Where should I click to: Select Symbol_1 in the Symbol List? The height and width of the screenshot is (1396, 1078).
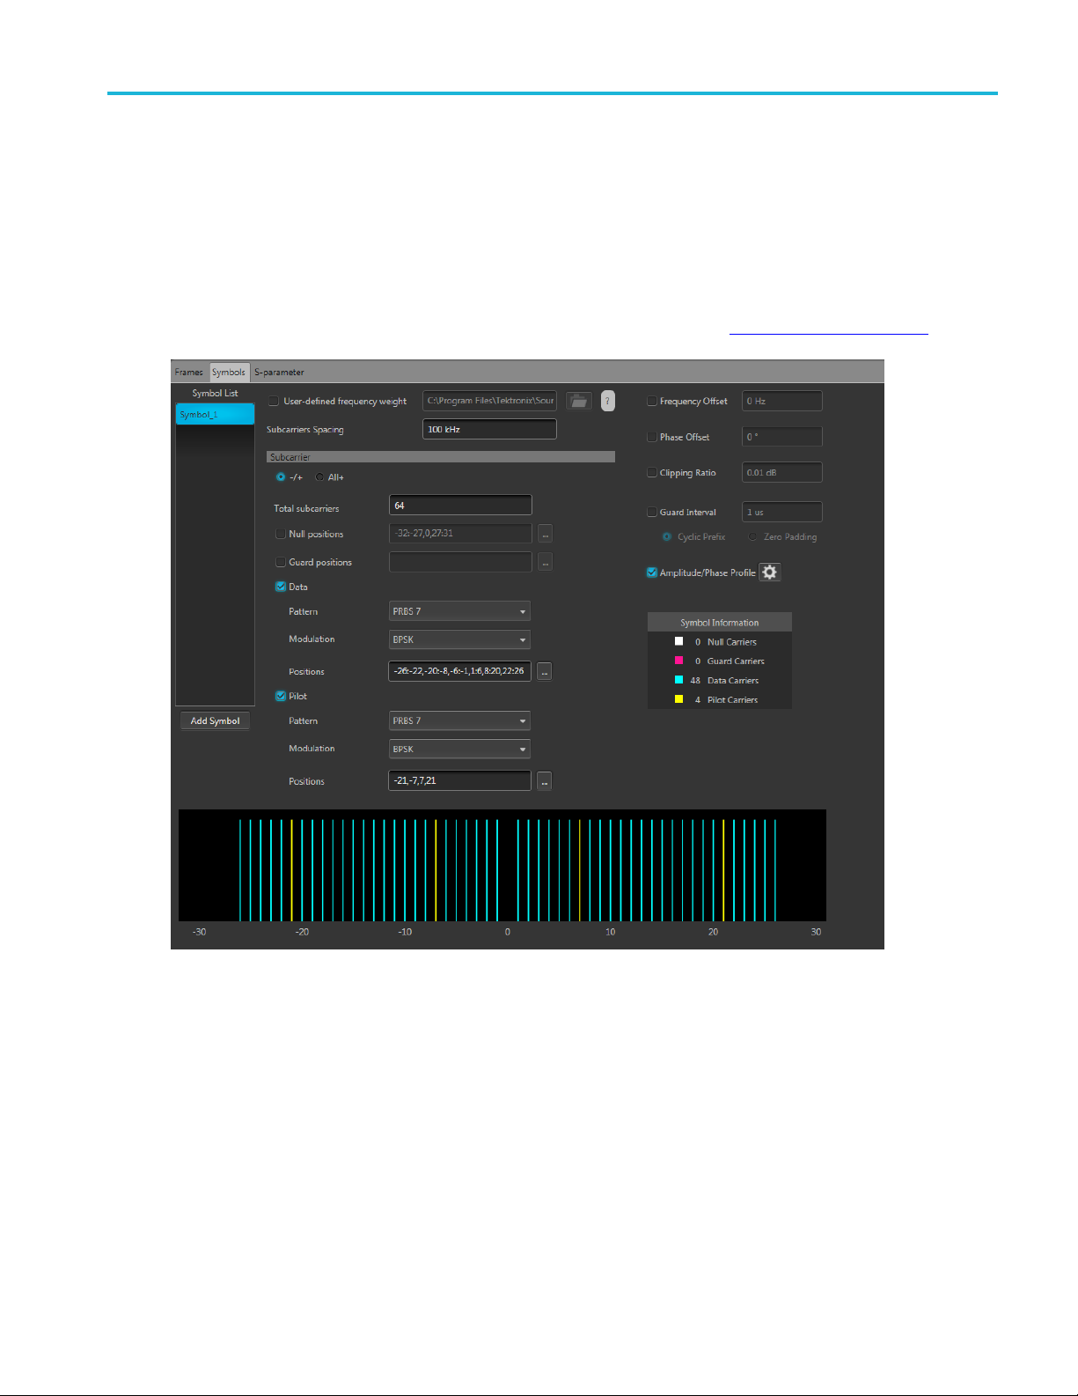tap(215, 414)
